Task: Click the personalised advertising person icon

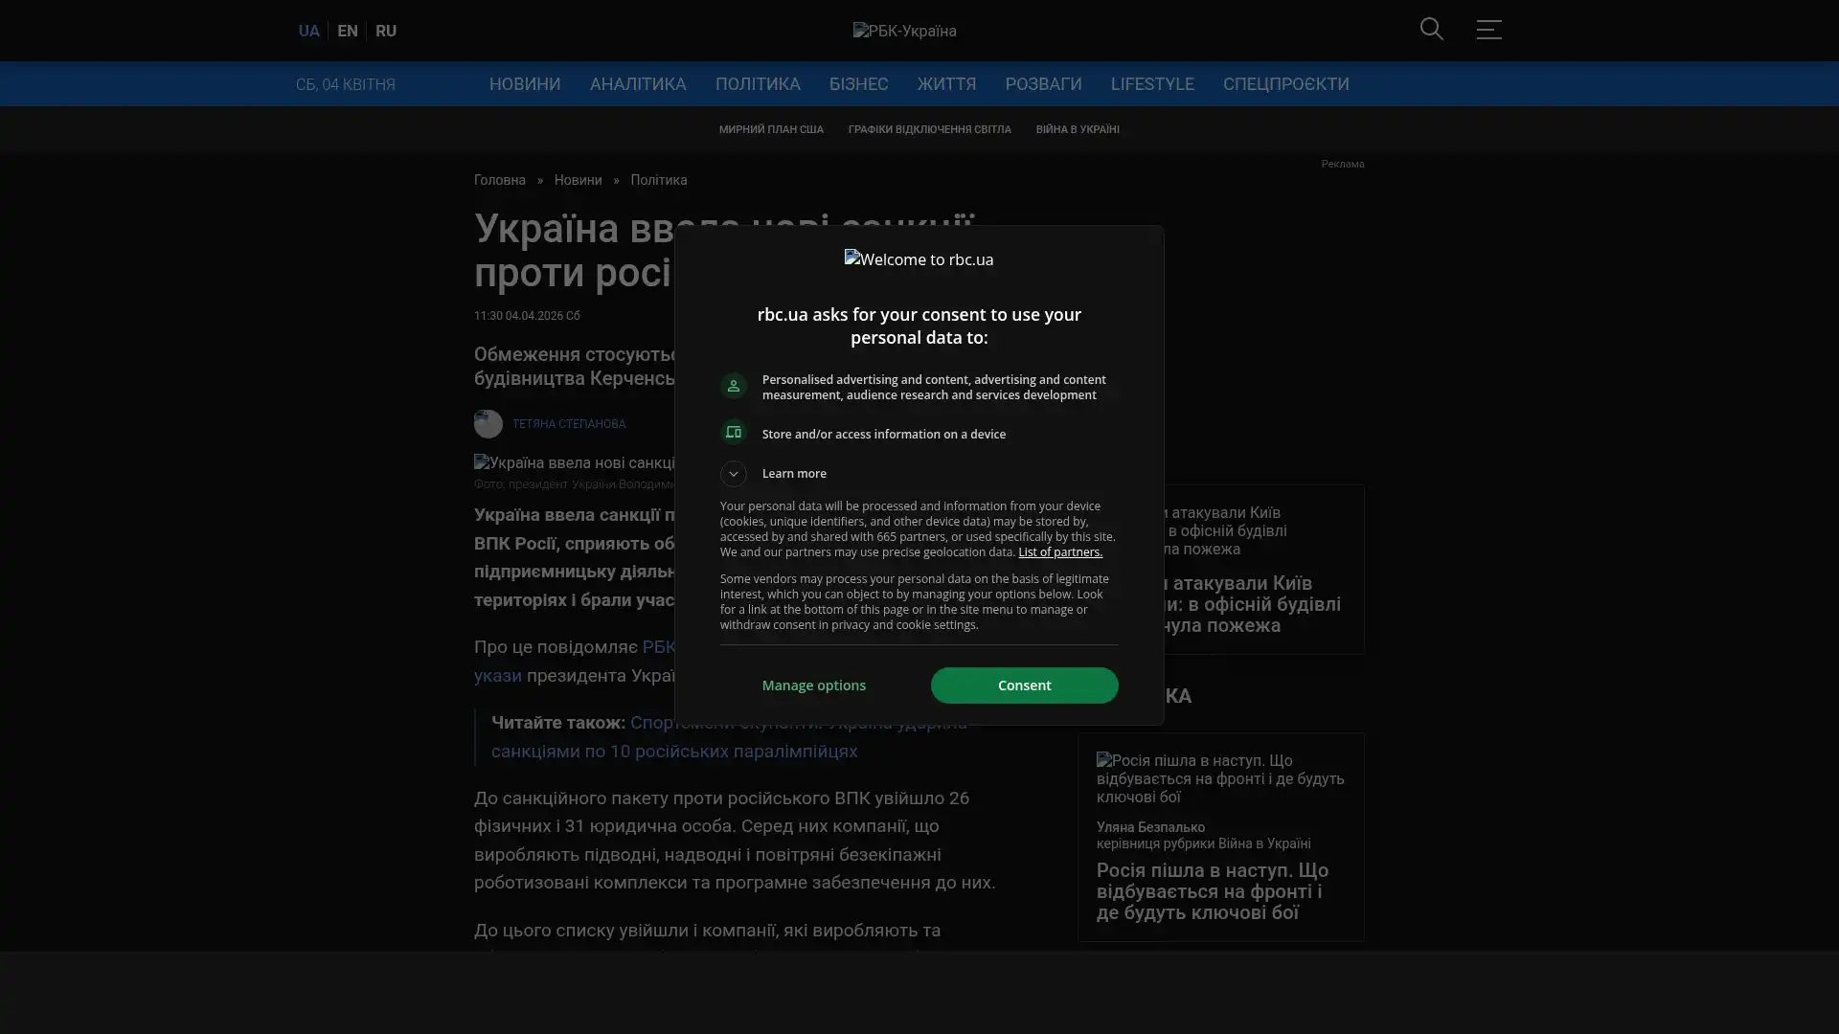Action: pyautogui.click(x=734, y=386)
